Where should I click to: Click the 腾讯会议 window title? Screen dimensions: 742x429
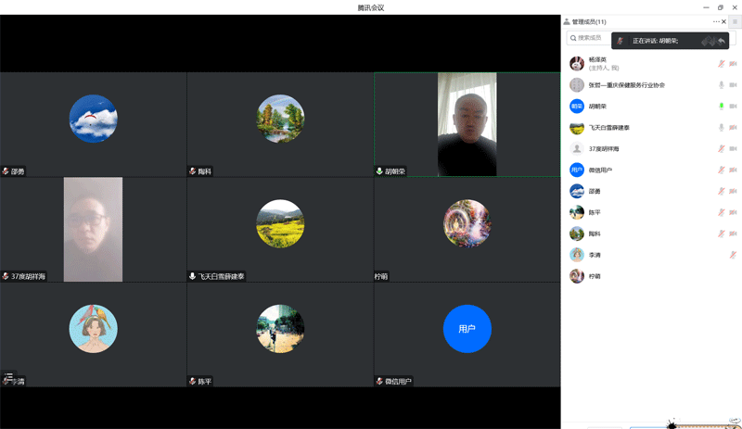[x=371, y=7]
